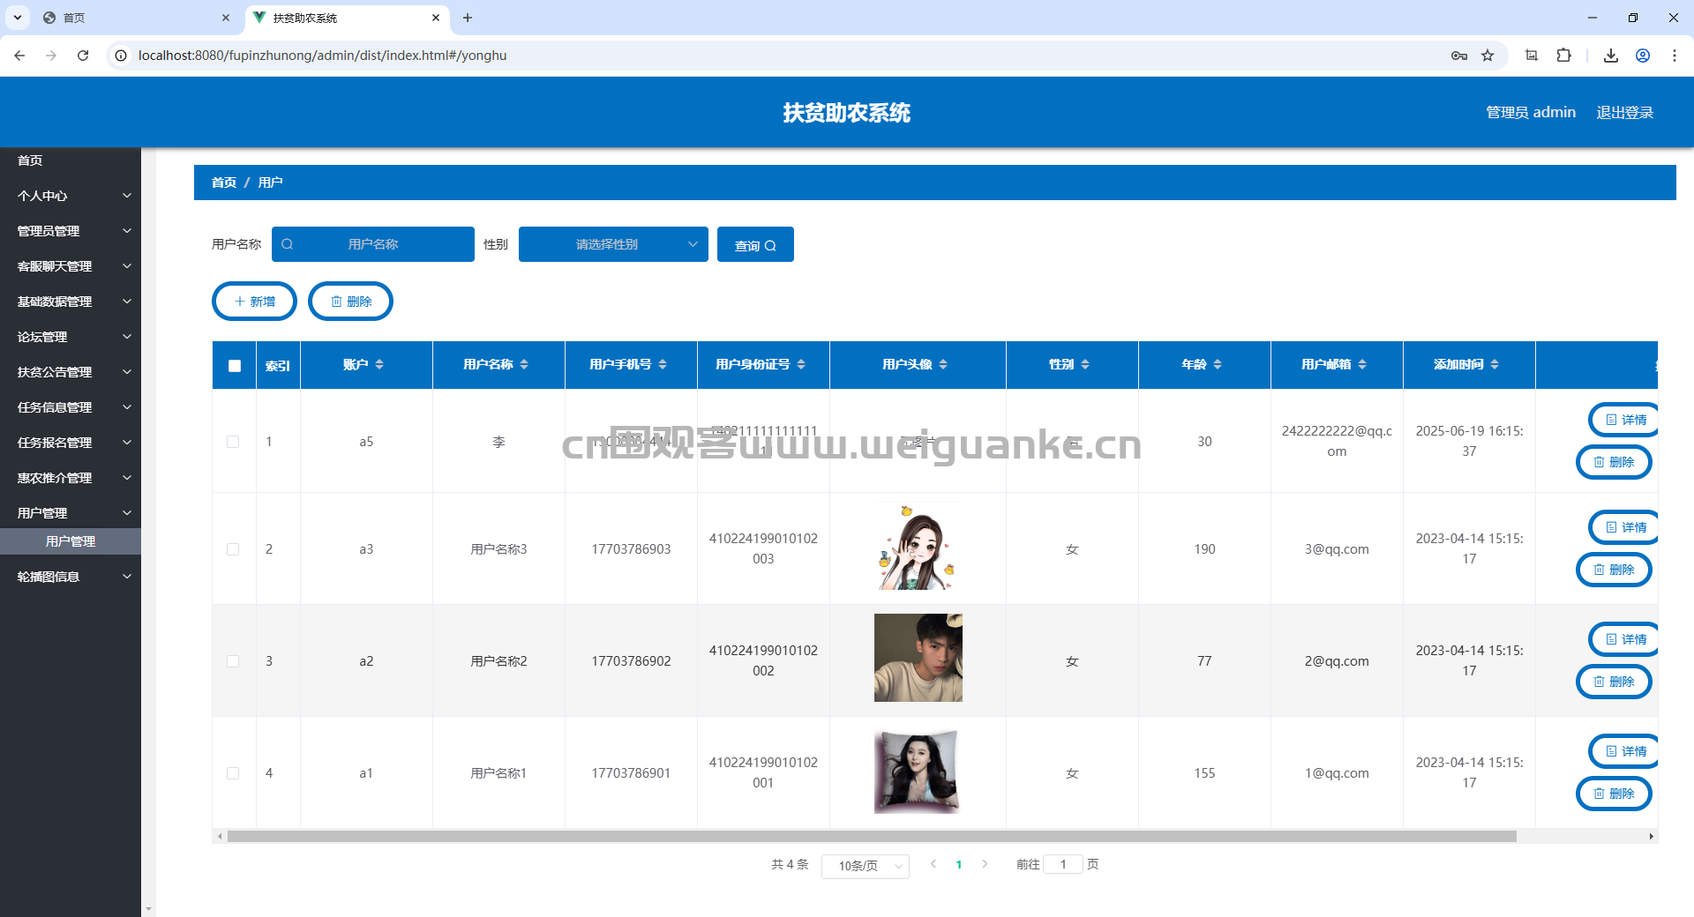This screenshot has height=917, width=1694.
Task: Open the Chrome profile icon
Action: [1643, 56]
